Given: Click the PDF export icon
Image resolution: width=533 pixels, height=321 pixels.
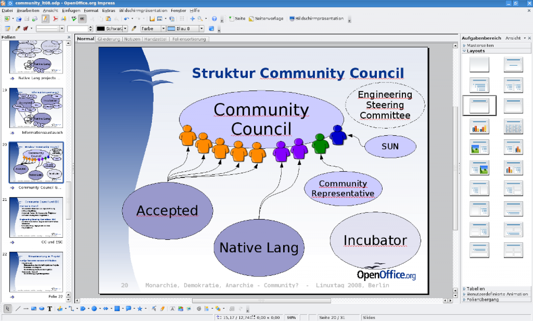Looking at the screenshot, I should tap(55, 19).
